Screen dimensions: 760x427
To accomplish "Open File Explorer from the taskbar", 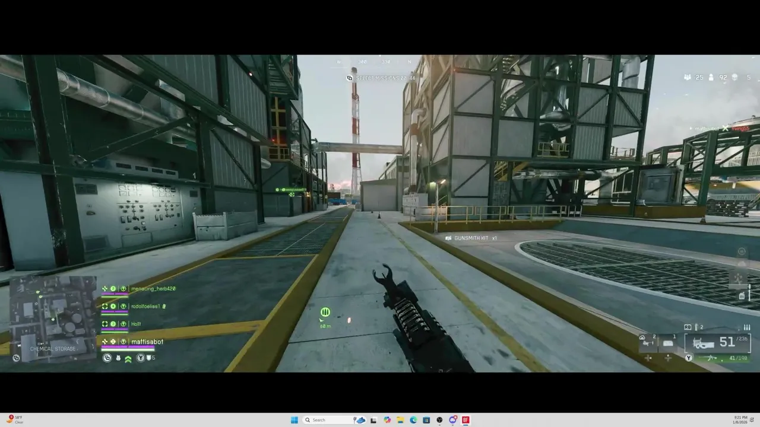I will (x=400, y=420).
